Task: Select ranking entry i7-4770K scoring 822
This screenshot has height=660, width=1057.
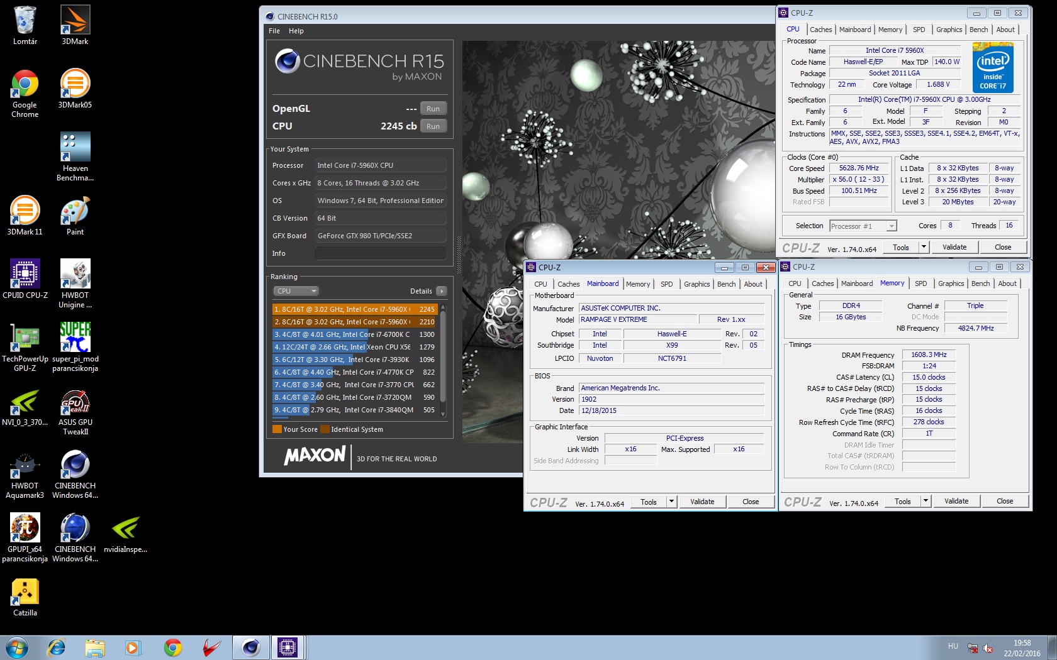Action: pos(355,372)
